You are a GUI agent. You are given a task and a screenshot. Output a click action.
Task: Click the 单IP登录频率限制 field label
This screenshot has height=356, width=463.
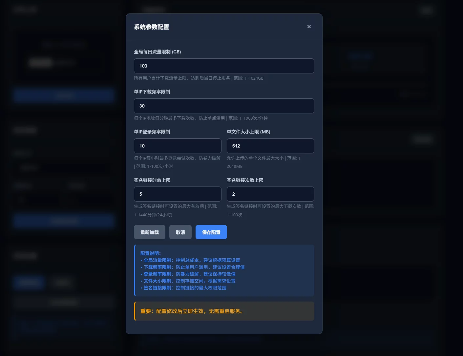coord(152,132)
